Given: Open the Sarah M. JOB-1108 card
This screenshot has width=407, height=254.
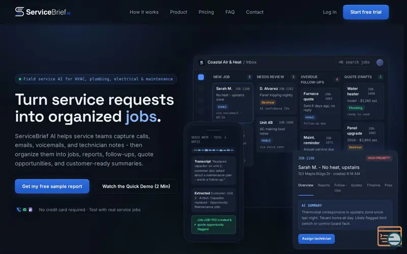Looking at the screenshot, I should pos(233,103).
